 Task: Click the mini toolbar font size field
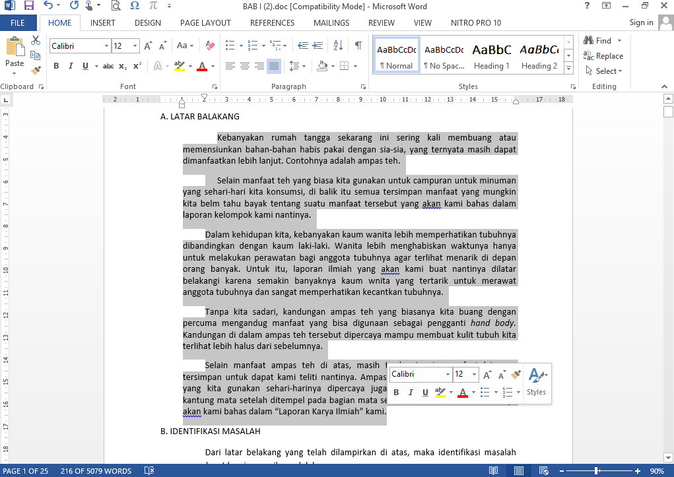pyautogui.click(x=463, y=374)
